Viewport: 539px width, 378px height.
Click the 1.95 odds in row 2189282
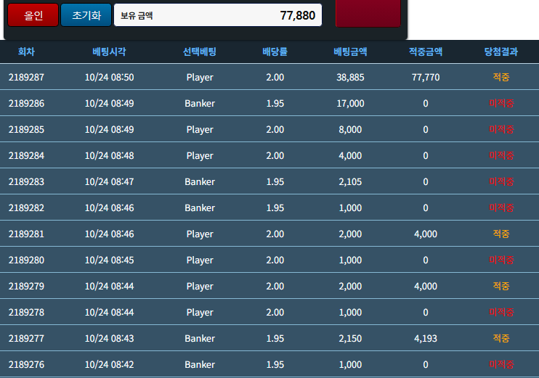click(275, 208)
